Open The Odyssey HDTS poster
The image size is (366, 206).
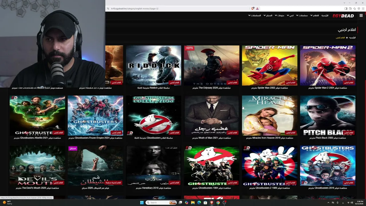coord(212,66)
